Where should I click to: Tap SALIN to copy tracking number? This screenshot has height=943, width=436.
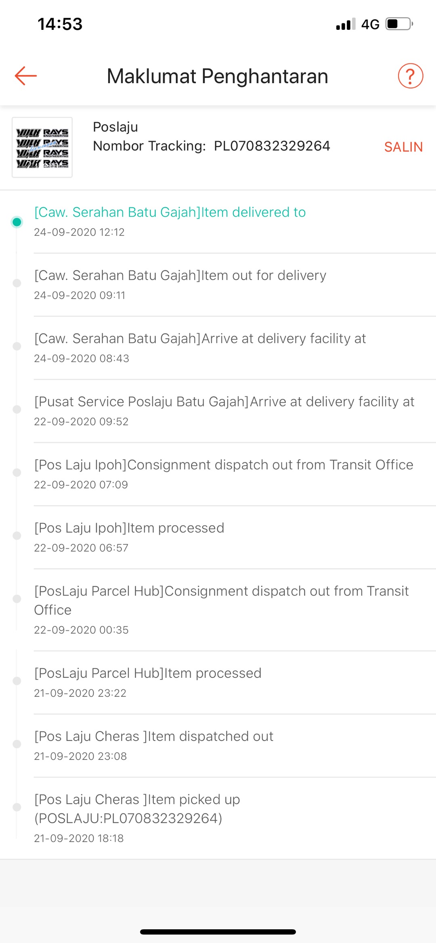(403, 147)
